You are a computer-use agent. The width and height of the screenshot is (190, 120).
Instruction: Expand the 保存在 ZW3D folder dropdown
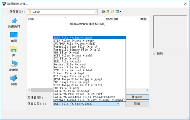(95, 12)
